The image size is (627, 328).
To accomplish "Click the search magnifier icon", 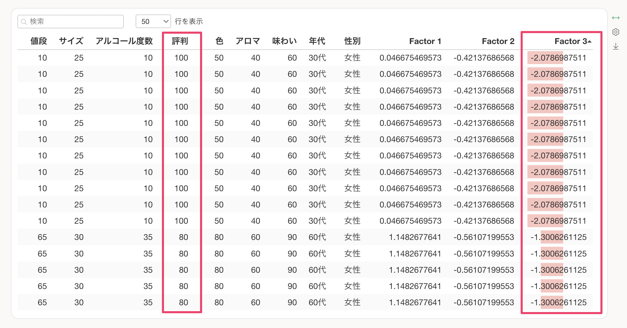I will pos(24,22).
